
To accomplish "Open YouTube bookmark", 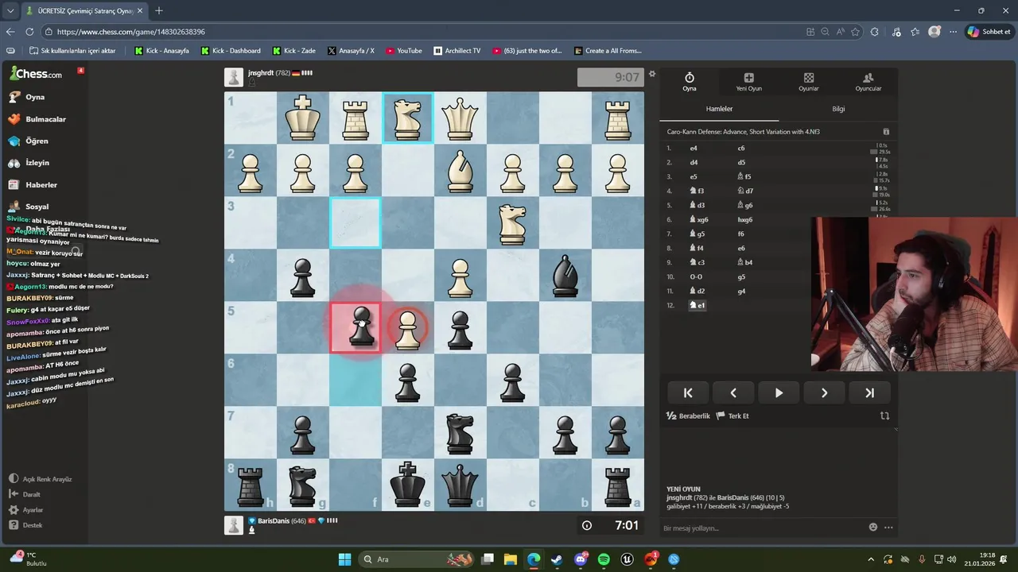I will coord(403,51).
